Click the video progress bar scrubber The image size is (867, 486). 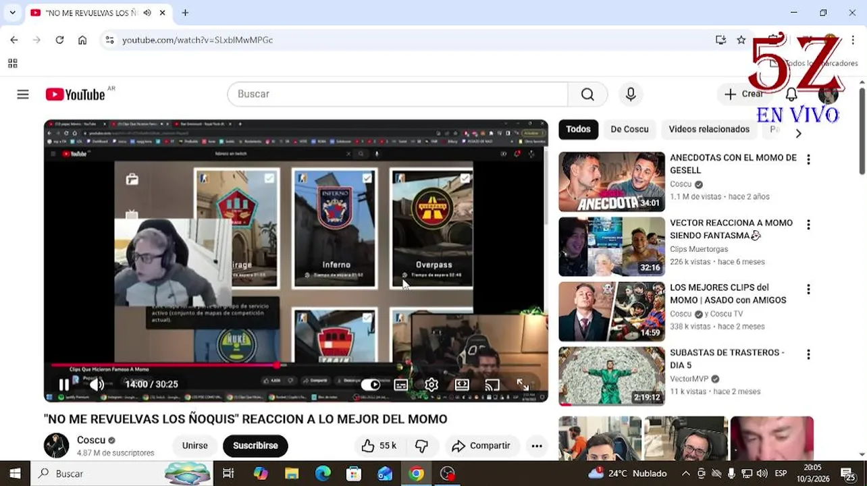(276, 365)
